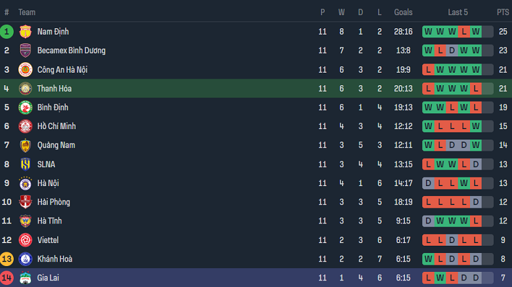The image size is (512, 287).
Task: Sort standings by Goals column header
Action: [x=403, y=12]
